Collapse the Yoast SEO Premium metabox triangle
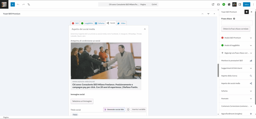The height and width of the screenshot is (119, 256). [x=214, y=14]
